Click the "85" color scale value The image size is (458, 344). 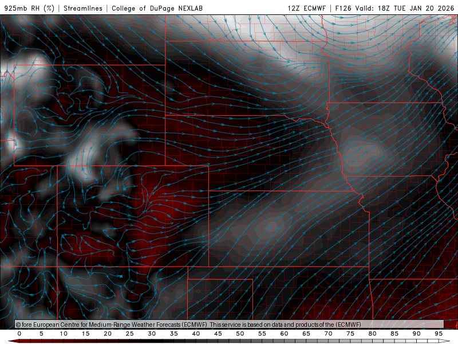[394, 334]
